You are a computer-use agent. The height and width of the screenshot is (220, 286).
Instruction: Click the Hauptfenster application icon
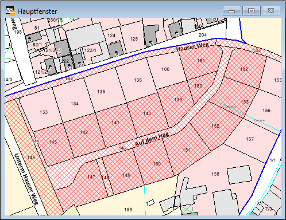[x=10, y=11]
